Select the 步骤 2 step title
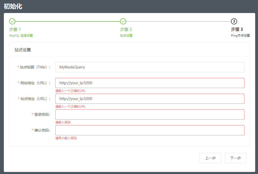Viewport: 258px width, 174px height. [126, 29]
